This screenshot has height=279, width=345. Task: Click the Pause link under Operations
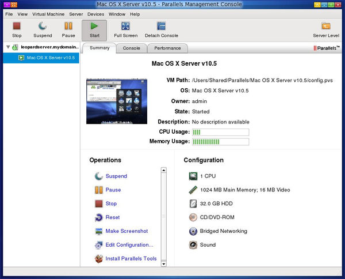(113, 190)
